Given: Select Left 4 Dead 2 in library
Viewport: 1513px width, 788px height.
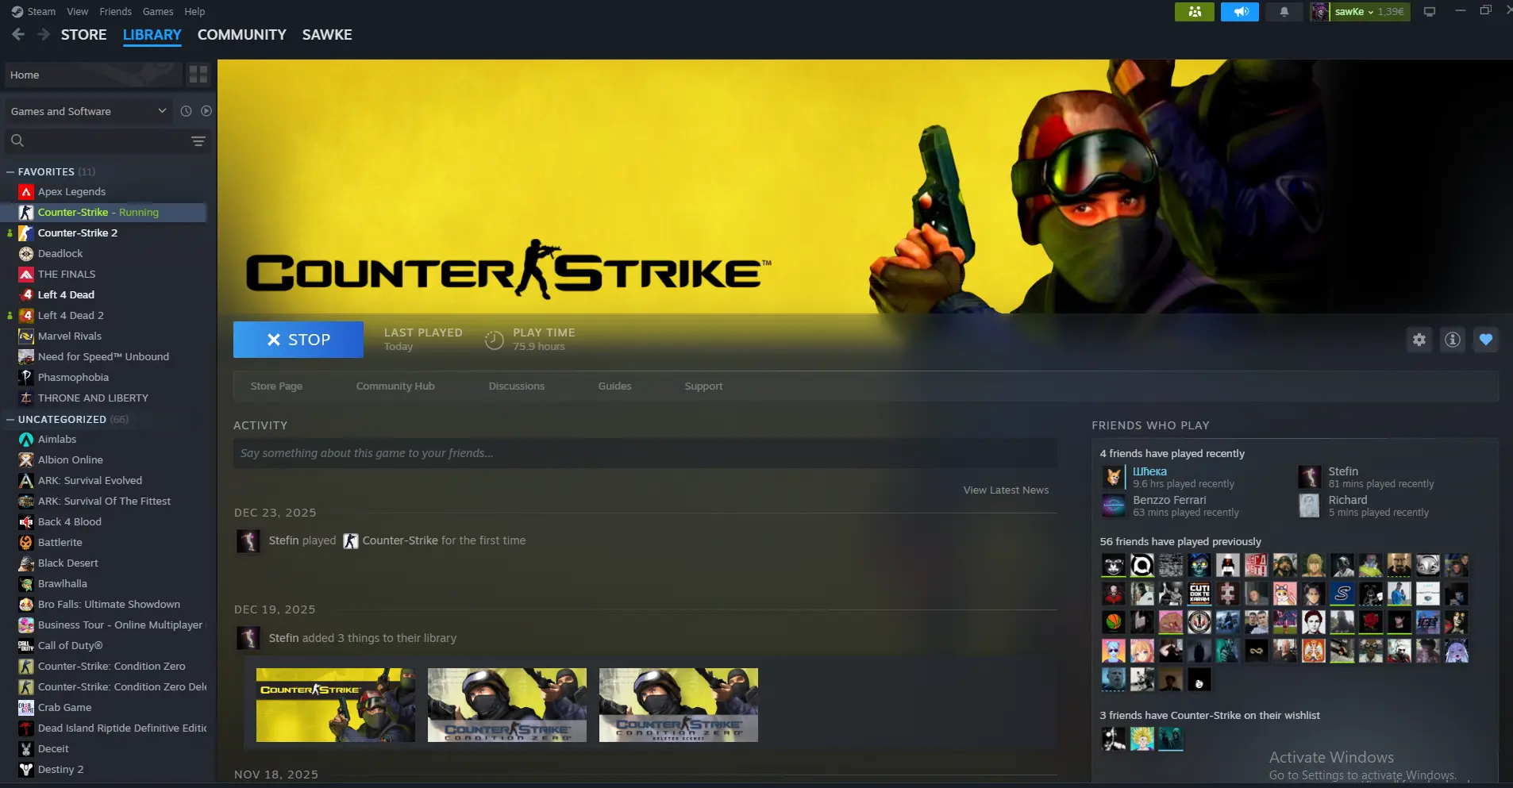Looking at the screenshot, I should click(x=71, y=316).
